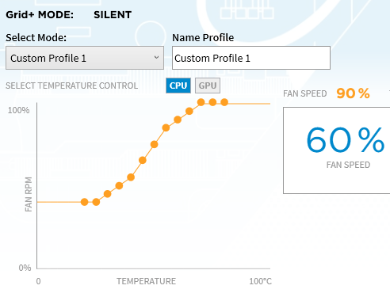390x293 pixels.
Task: Select the first curve point on the fan graph
Action: (x=84, y=202)
